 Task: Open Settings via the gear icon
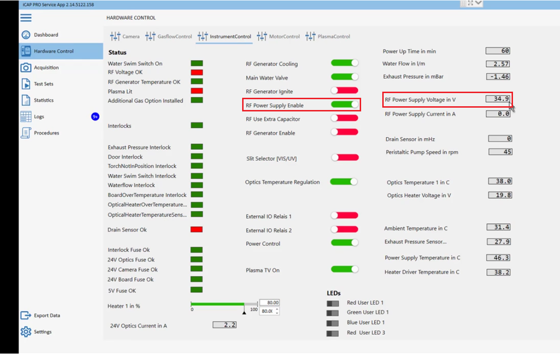26,332
